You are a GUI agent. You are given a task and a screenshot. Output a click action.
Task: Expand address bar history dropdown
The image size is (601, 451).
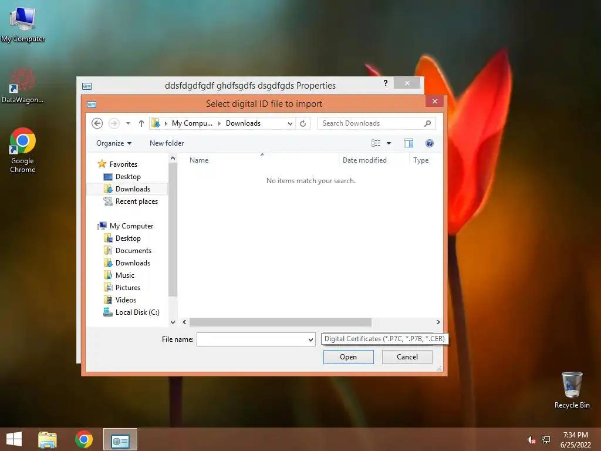pos(290,123)
